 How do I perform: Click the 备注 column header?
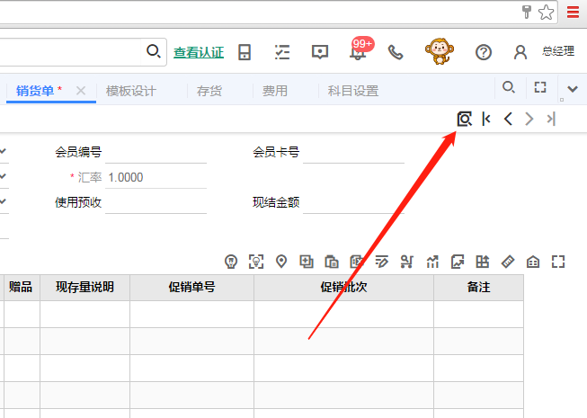point(478,288)
